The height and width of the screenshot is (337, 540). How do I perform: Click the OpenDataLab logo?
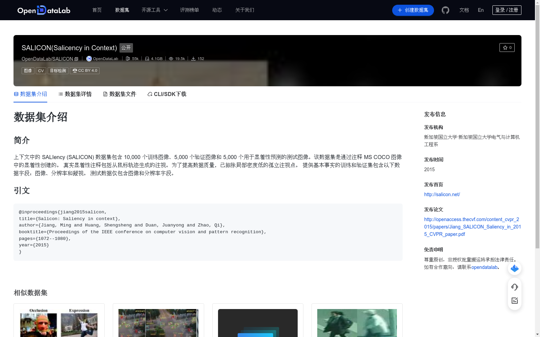(x=44, y=10)
